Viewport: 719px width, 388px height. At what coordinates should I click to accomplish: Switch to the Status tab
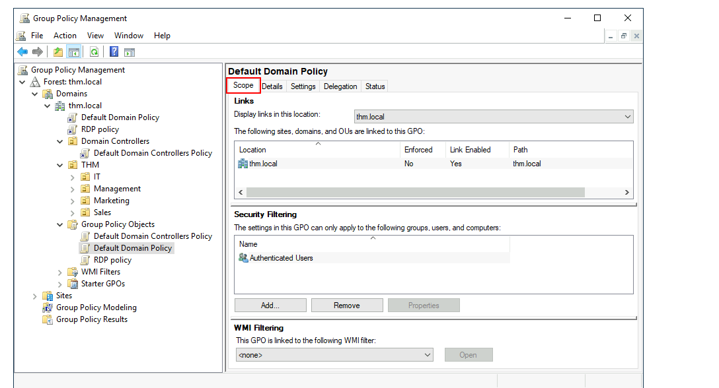375,86
